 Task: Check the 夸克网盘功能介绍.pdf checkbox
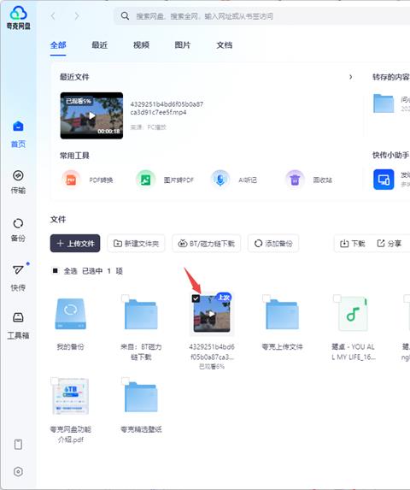pyautogui.click(x=55, y=381)
